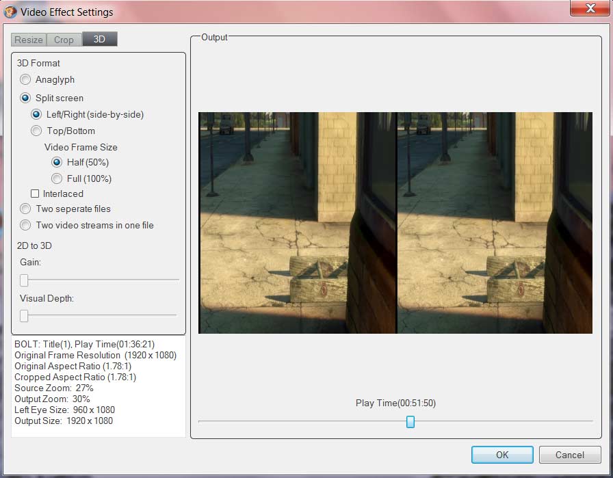The width and height of the screenshot is (613, 478).
Task: Select Two seperate files option
Action: click(25, 209)
